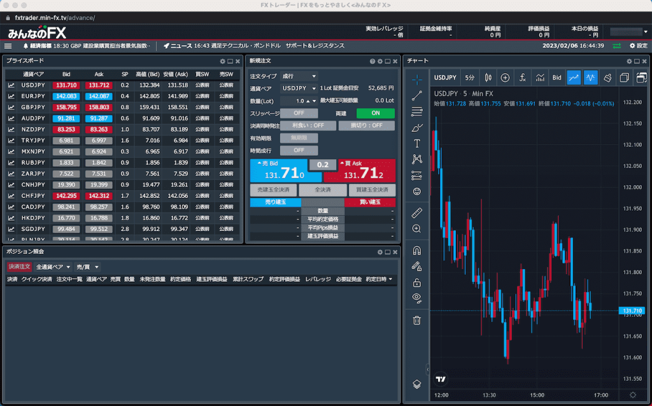
Task: Open the new order panel help icon
Action: [x=372, y=61]
